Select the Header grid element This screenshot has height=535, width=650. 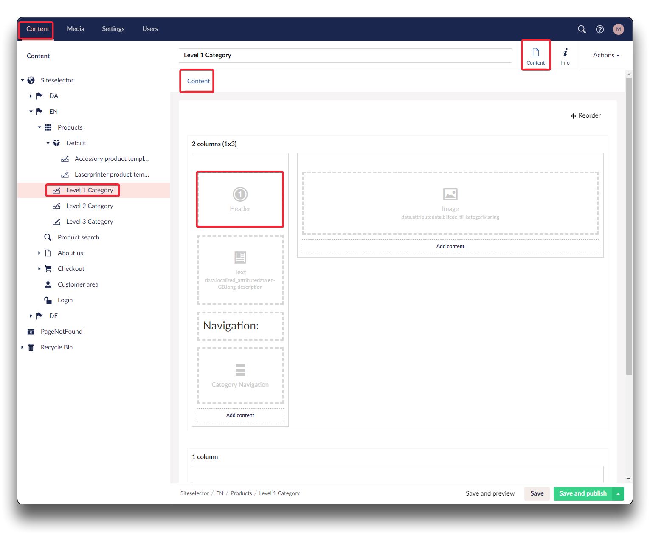click(x=240, y=199)
